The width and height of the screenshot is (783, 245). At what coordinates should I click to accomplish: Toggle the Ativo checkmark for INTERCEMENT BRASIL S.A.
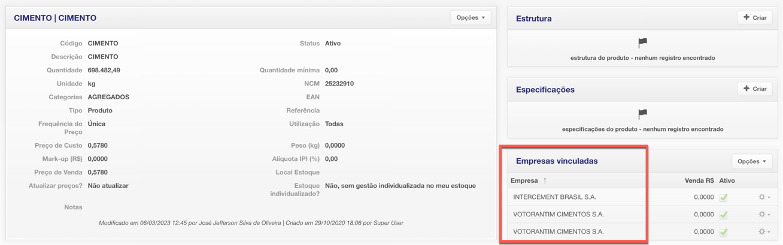click(724, 197)
